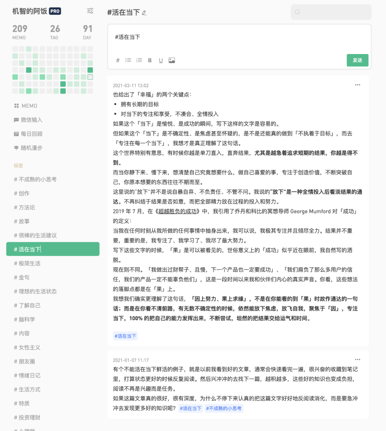Select the highlighted tag # 活在当下
Screen dimensions: 386x431
click(53, 249)
